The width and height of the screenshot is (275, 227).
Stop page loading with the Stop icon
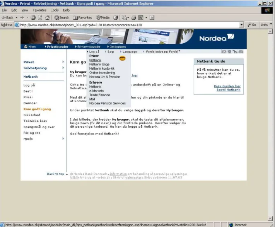tap(33, 17)
